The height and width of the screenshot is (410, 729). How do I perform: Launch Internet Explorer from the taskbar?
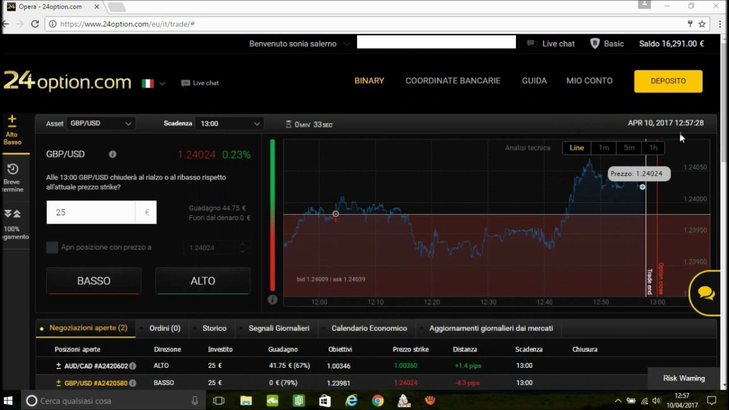351,401
